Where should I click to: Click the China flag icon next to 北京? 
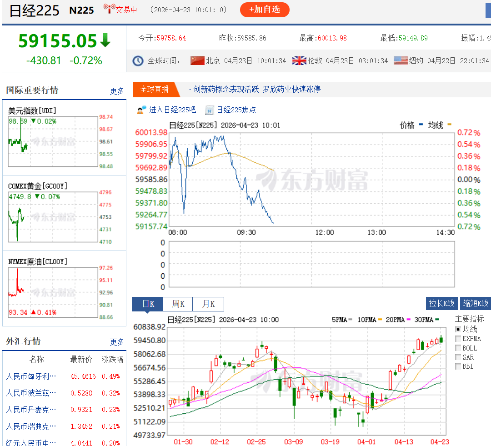pos(197,60)
